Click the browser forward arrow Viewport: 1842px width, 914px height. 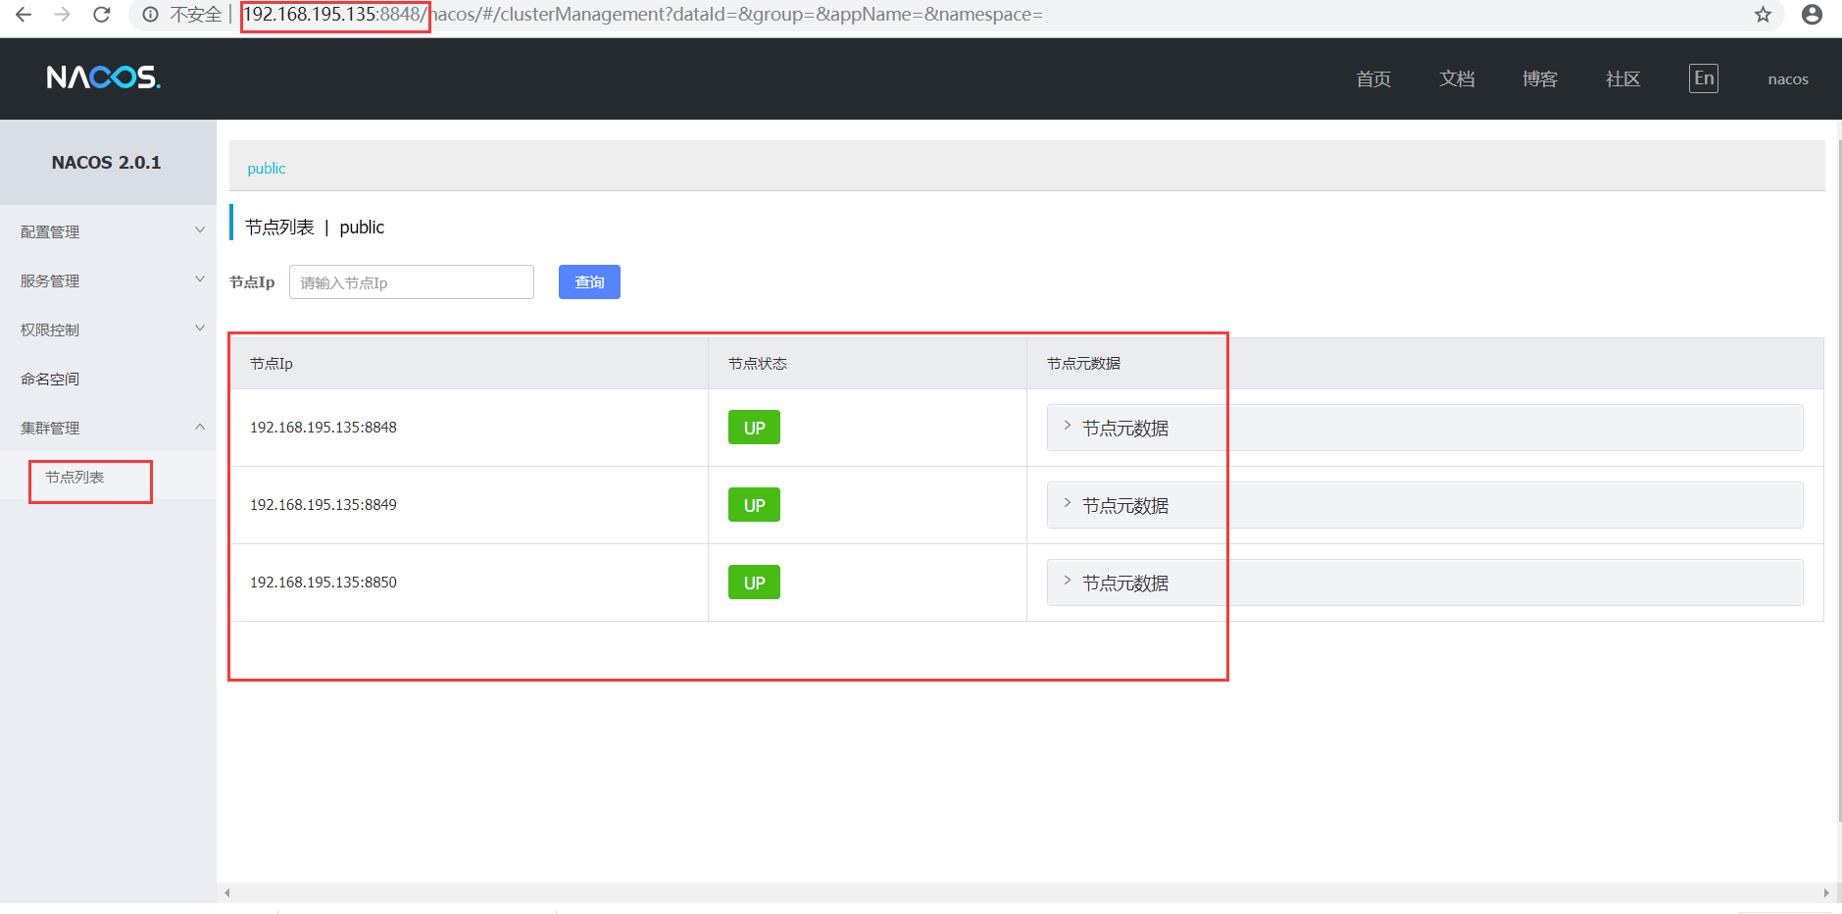63,15
